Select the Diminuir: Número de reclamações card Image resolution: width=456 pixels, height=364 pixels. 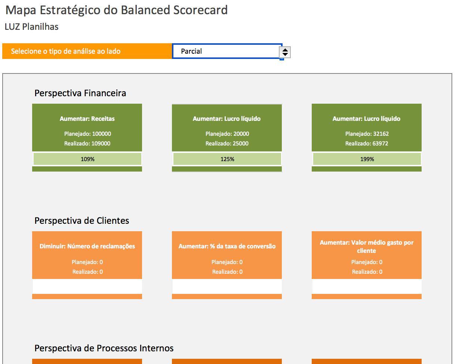87,255
